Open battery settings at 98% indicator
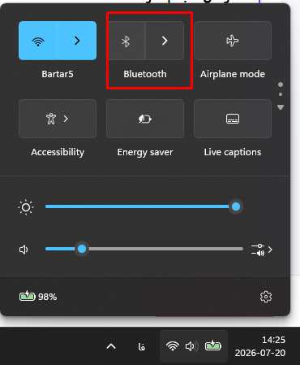This screenshot has height=365, width=300. [x=38, y=296]
